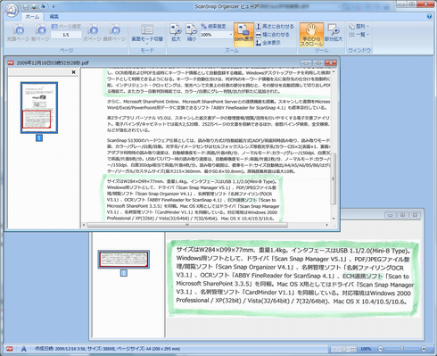Open the 一覧 window list dropdown

[359, 35]
